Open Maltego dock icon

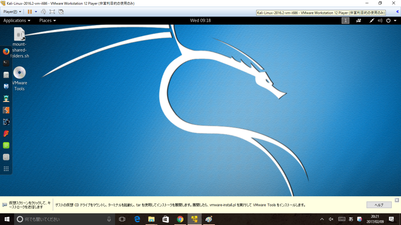click(6, 122)
